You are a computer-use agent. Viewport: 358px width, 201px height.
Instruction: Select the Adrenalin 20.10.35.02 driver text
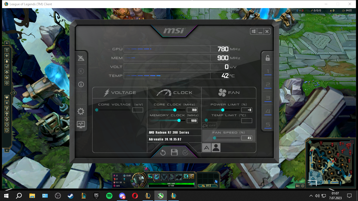(165, 139)
